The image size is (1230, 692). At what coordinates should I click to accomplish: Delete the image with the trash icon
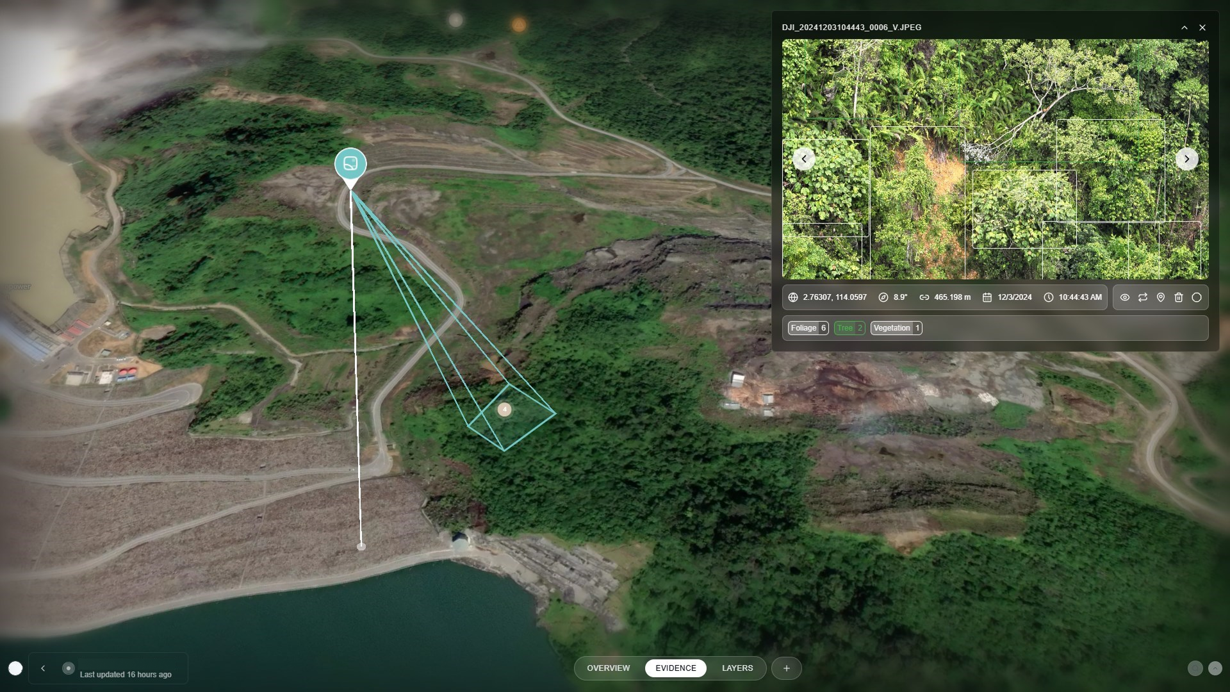point(1178,297)
